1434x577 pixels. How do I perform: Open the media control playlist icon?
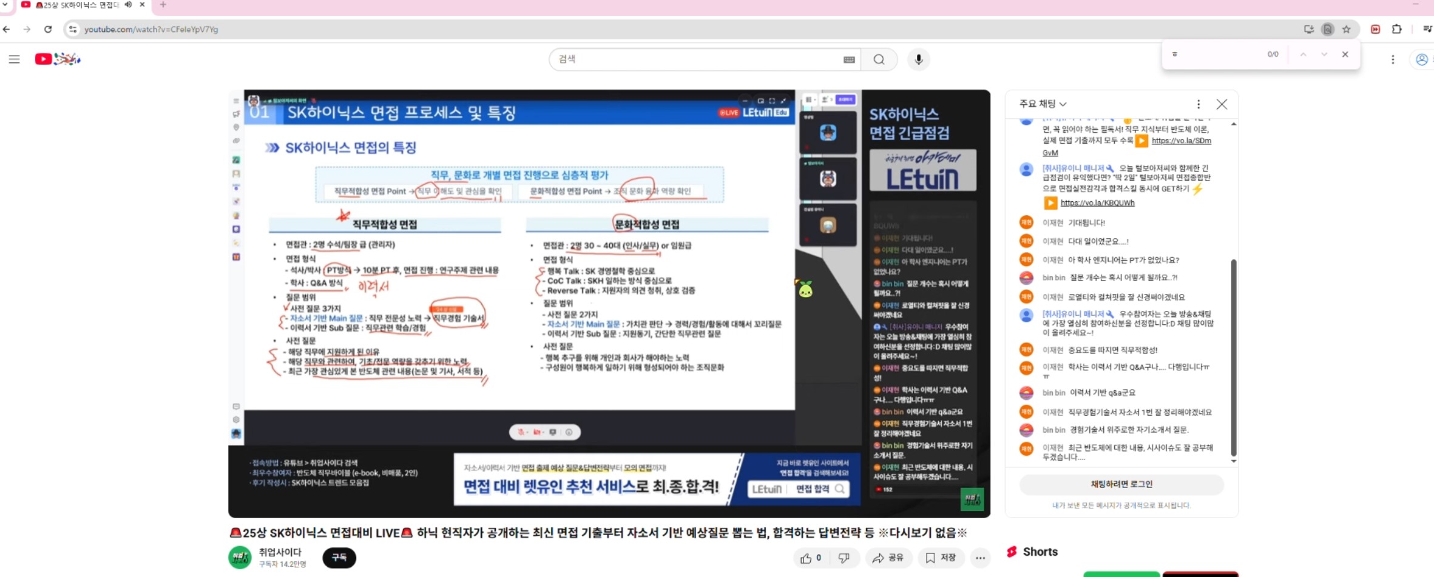(x=1427, y=29)
